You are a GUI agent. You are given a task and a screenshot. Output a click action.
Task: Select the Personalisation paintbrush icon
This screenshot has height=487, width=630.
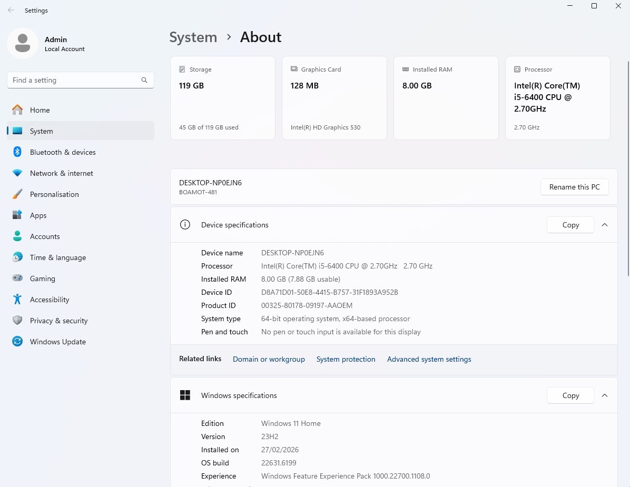[x=17, y=194]
